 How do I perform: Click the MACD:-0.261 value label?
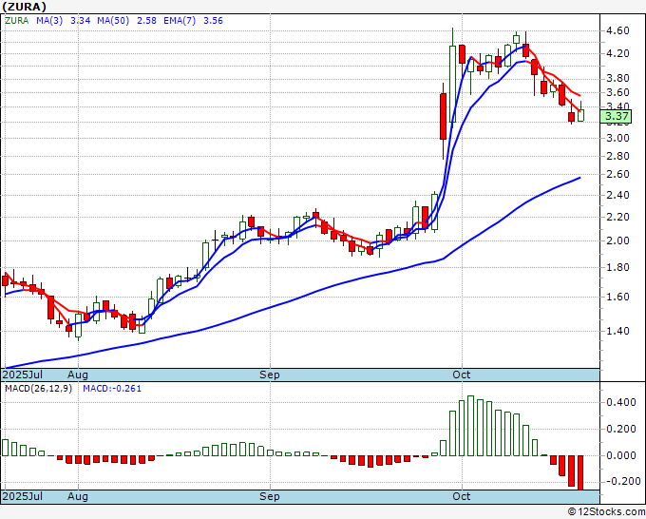112,389
